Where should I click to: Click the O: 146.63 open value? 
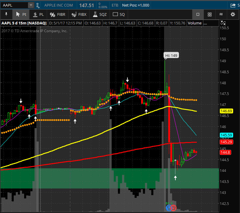pyautogui.click(x=93, y=23)
